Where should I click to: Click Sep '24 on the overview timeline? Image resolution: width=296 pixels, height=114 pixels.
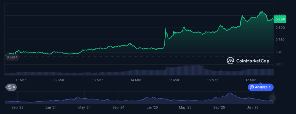(118, 108)
